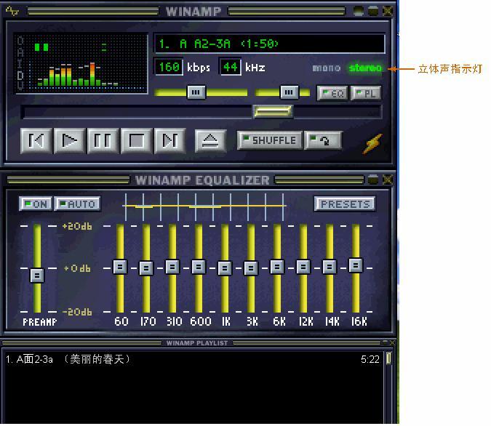The width and height of the screenshot is (491, 426).
Task: Toggle the EQ window button
Action: (x=332, y=93)
